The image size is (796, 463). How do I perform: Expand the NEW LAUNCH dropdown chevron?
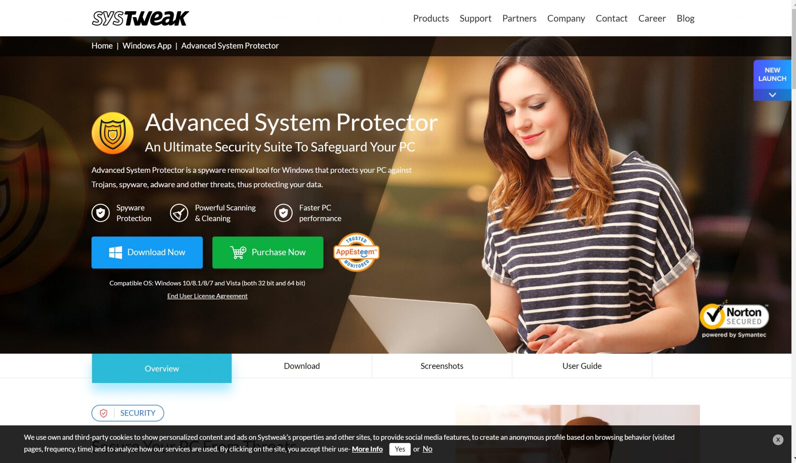click(772, 94)
